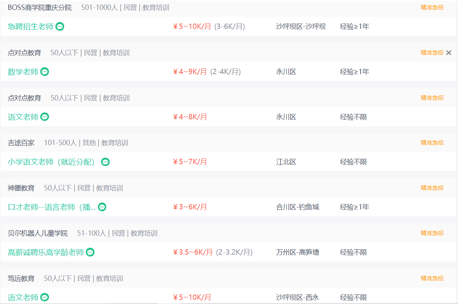Click chat icon beside 急聘招生老师
This screenshot has height=304, width=458.
point(60,27)
